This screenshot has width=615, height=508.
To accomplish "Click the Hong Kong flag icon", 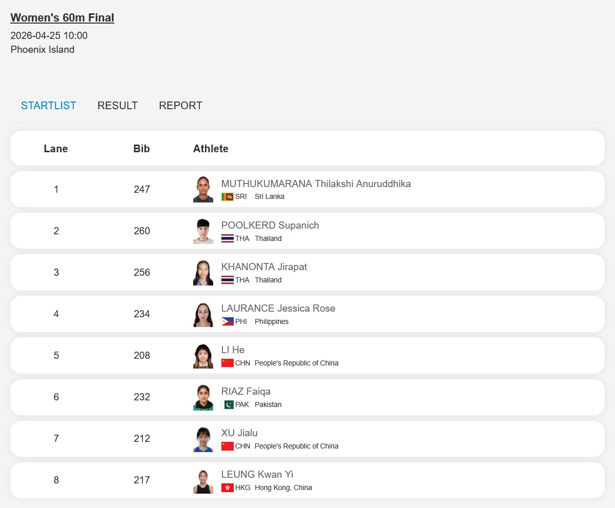I will [227, 487].
